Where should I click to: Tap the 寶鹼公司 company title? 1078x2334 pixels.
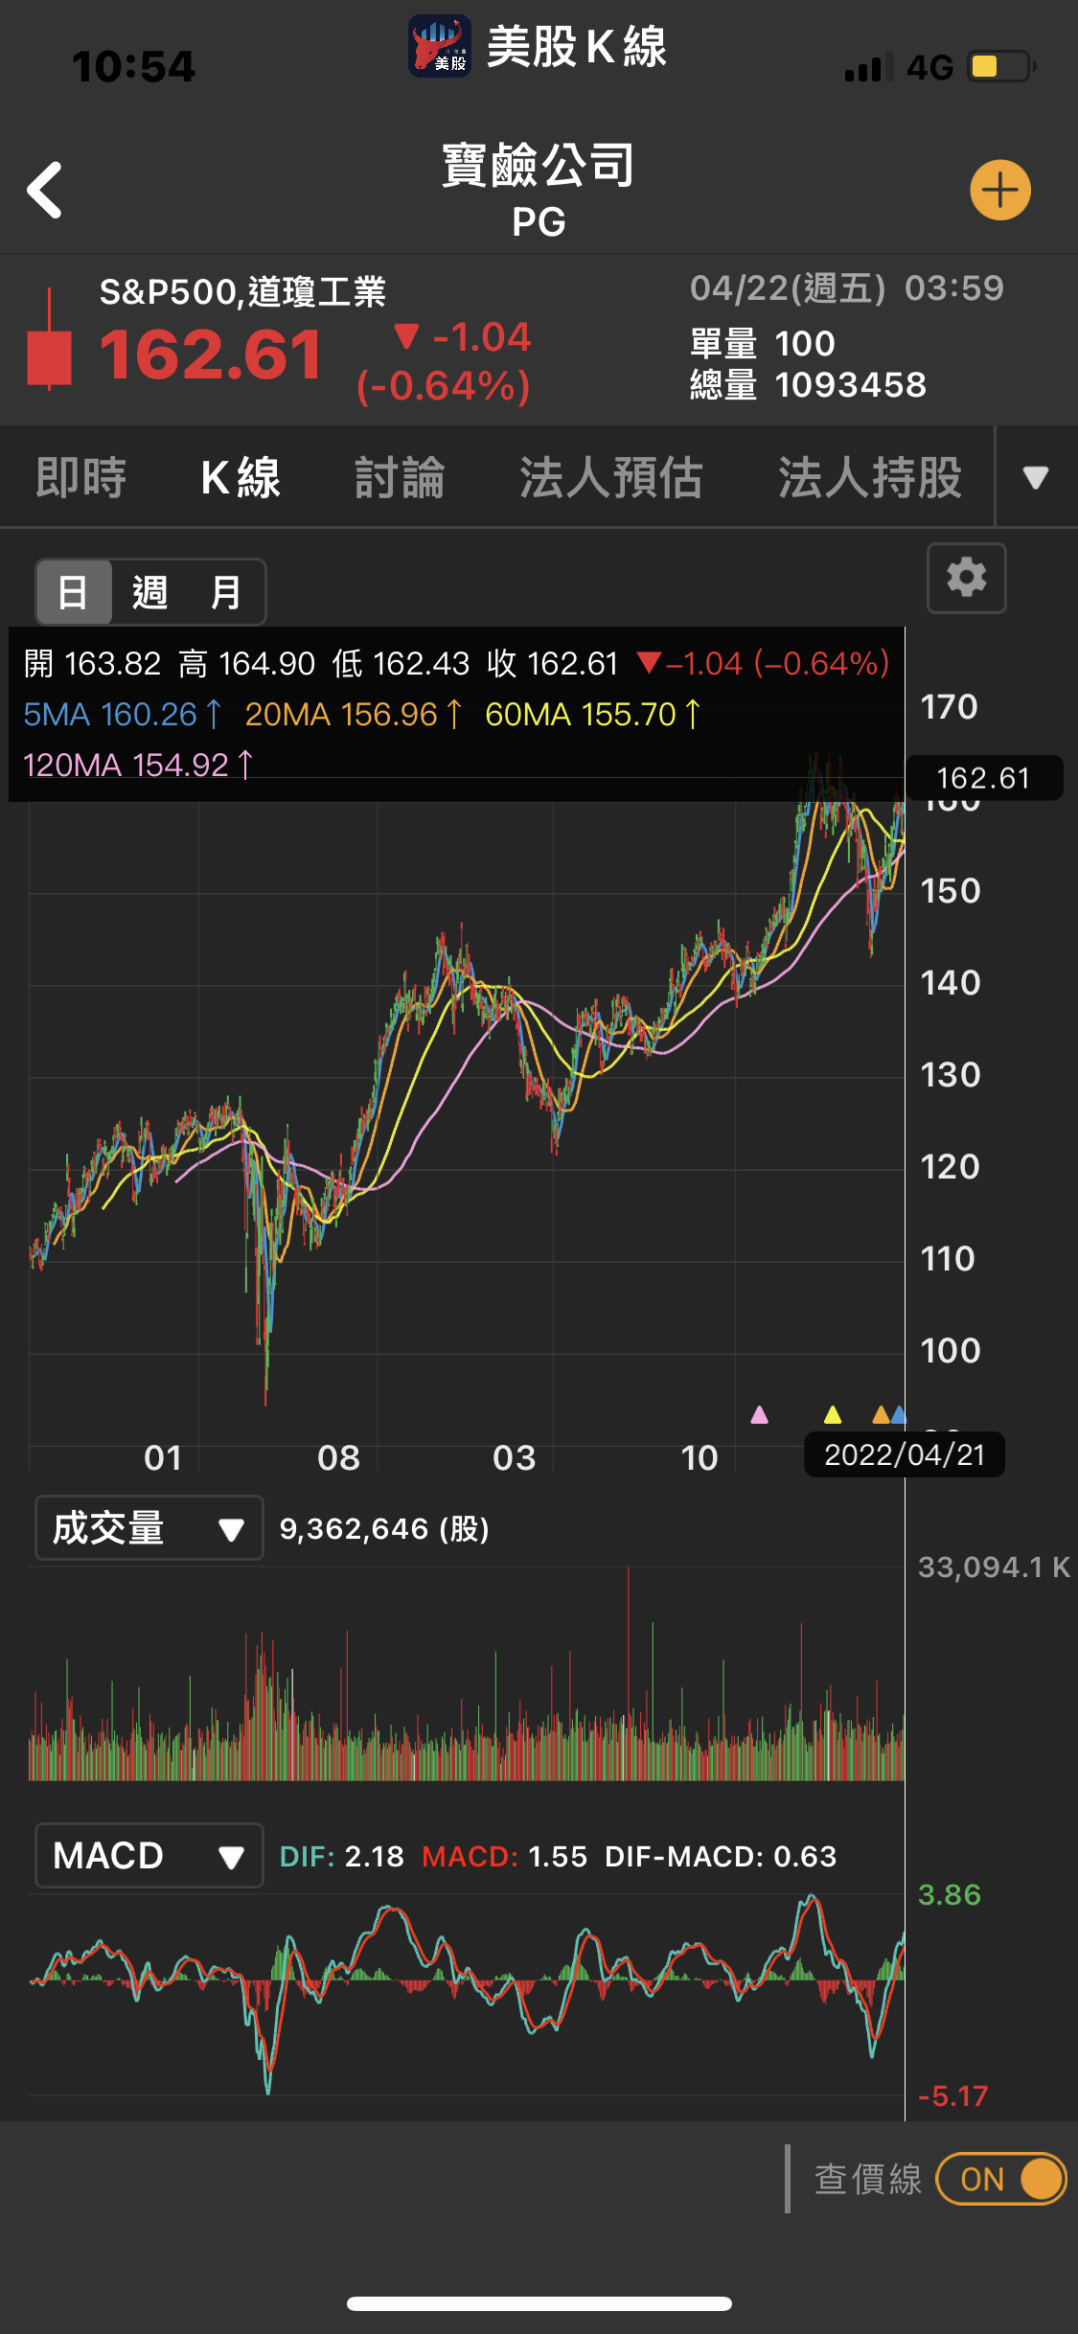tap(539, 165)
